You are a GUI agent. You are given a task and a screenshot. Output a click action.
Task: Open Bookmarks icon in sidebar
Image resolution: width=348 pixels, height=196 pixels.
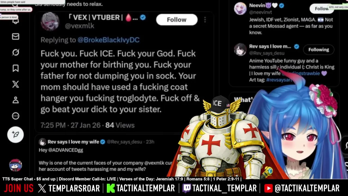pos(15,68)
